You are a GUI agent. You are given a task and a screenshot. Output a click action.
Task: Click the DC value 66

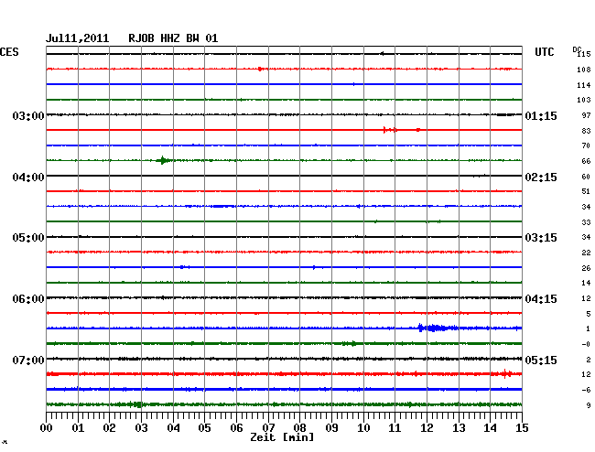tap(586, 161)
